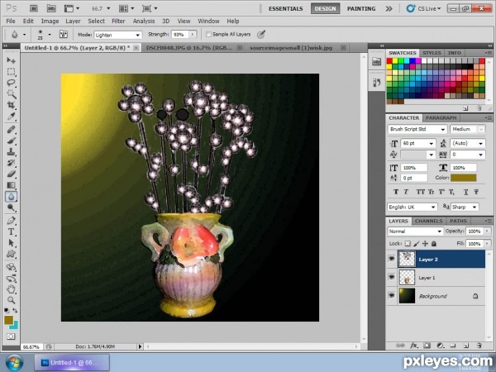Image resolution: width=496 pixels, height=372 pixels.
Task: Click the background color swatch
Action: (16, 325)
